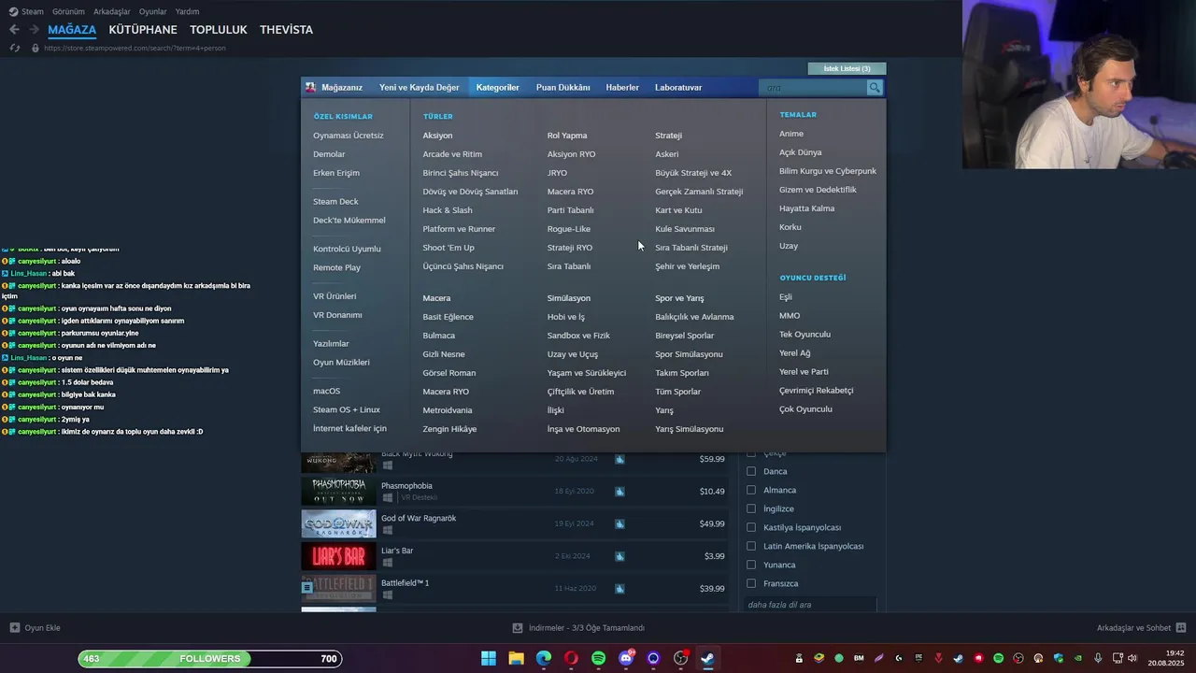Click the Oyun Ekle plus icon
Screen dimensions: 1196x673
click(x=14, y=628)
